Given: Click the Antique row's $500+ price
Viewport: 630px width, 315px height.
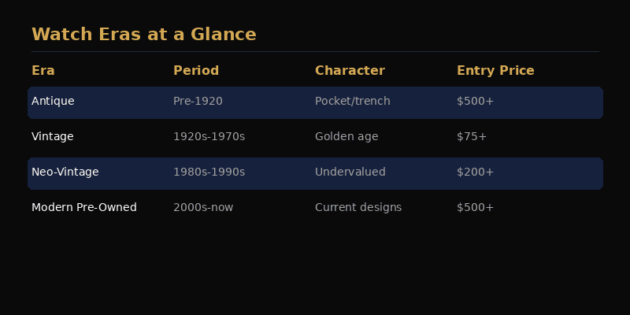Looking at the screenshot, I should [475, 102].
